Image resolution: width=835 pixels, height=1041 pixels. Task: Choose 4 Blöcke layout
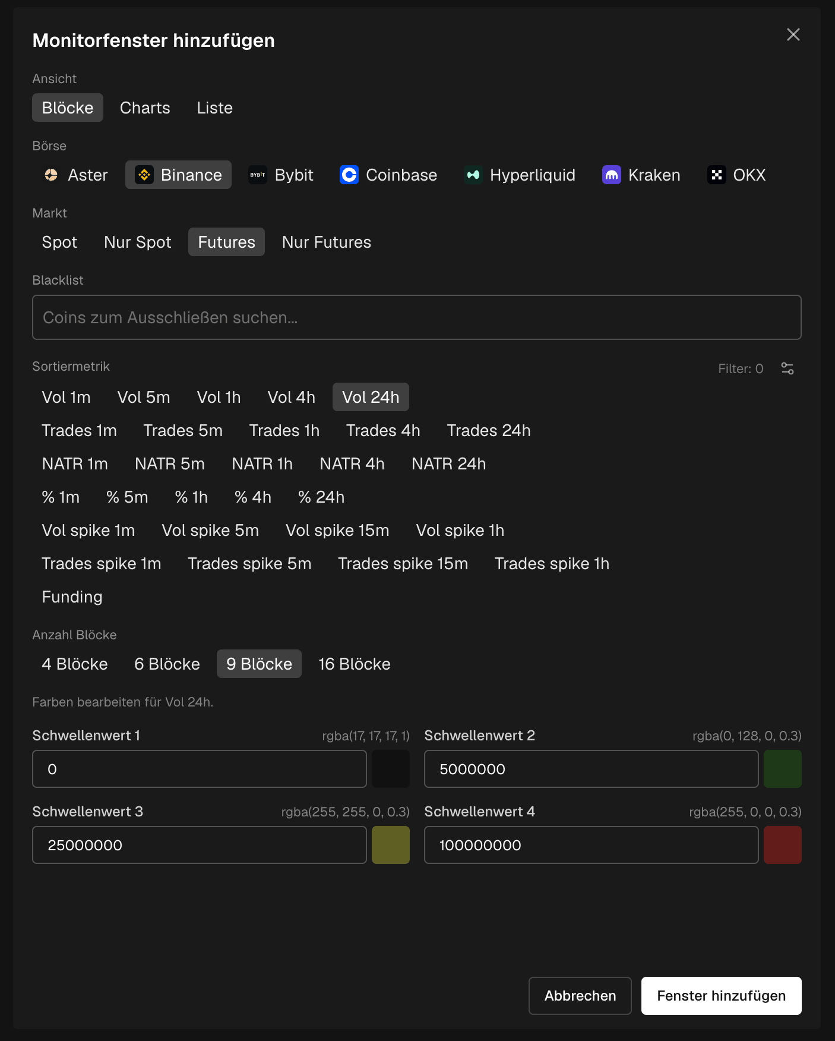(75, 664)
